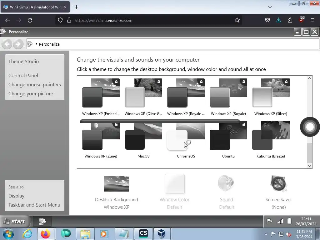
Task: Click the Personalize window back arrow
Action: pyautogui.click(x=7, y=44)
